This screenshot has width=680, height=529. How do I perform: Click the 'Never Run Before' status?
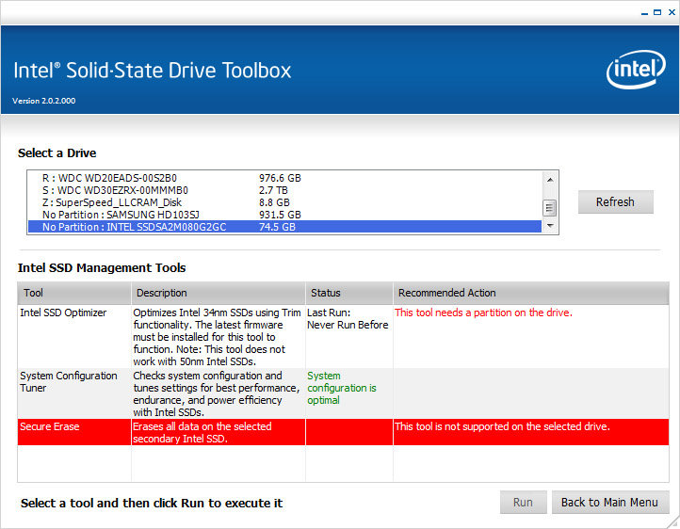pyautogui.click(x=348, y=325)
